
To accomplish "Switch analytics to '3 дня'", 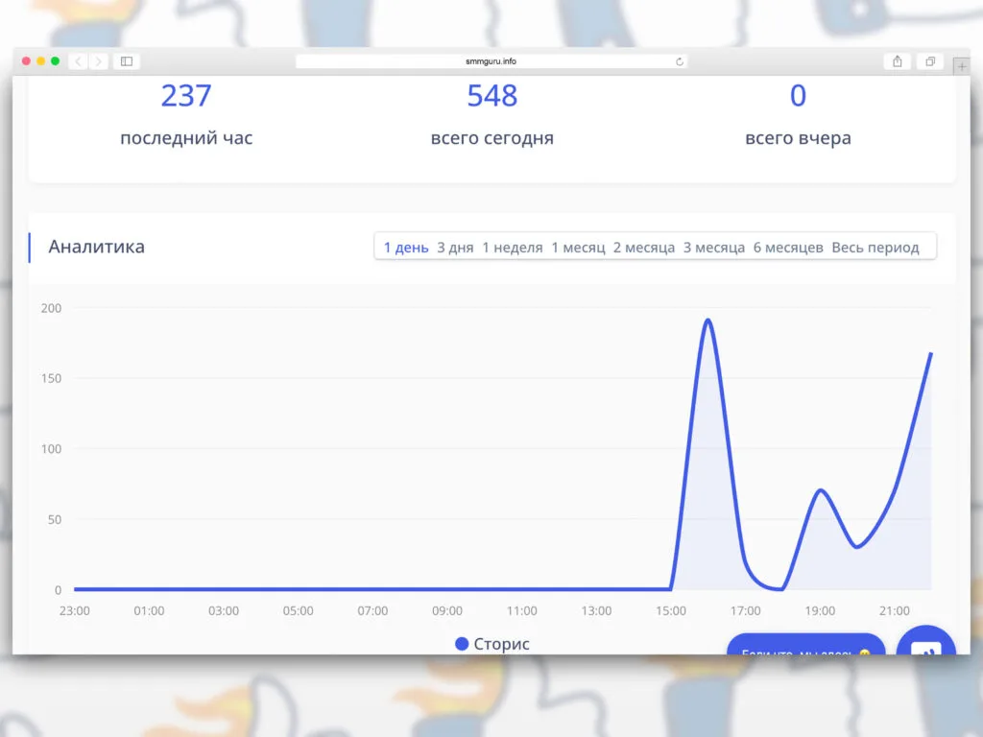I will point(455,248).
